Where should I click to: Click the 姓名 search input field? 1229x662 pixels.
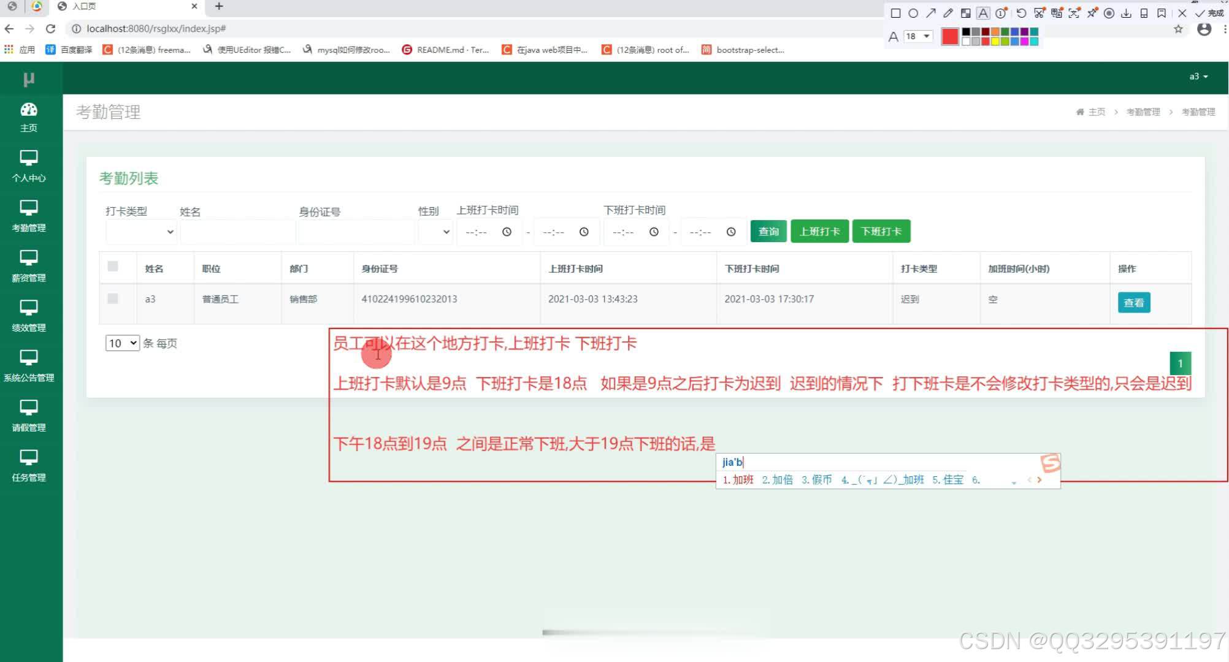237,232
